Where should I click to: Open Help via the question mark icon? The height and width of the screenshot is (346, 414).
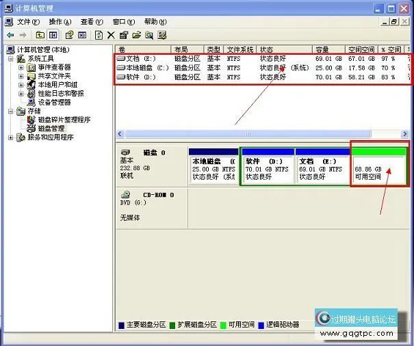point(69,35)
